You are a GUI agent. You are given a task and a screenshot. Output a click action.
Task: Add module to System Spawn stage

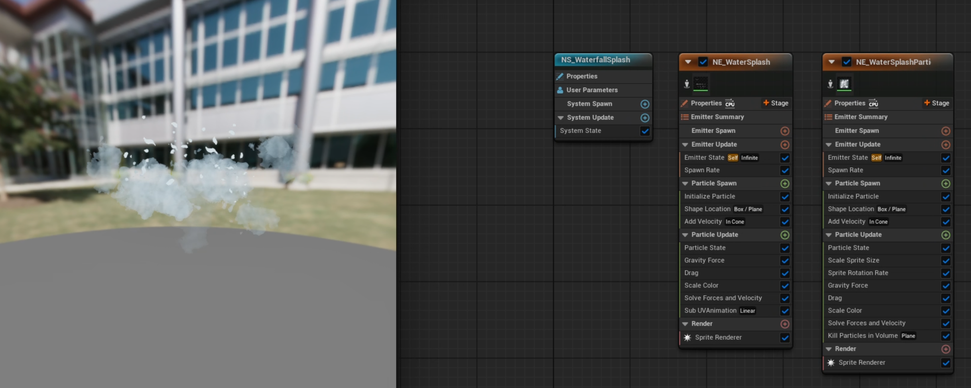point(644,104)
